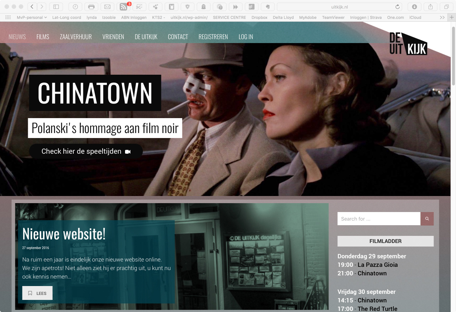Click the LEES button on news post

tap(37, 293)
